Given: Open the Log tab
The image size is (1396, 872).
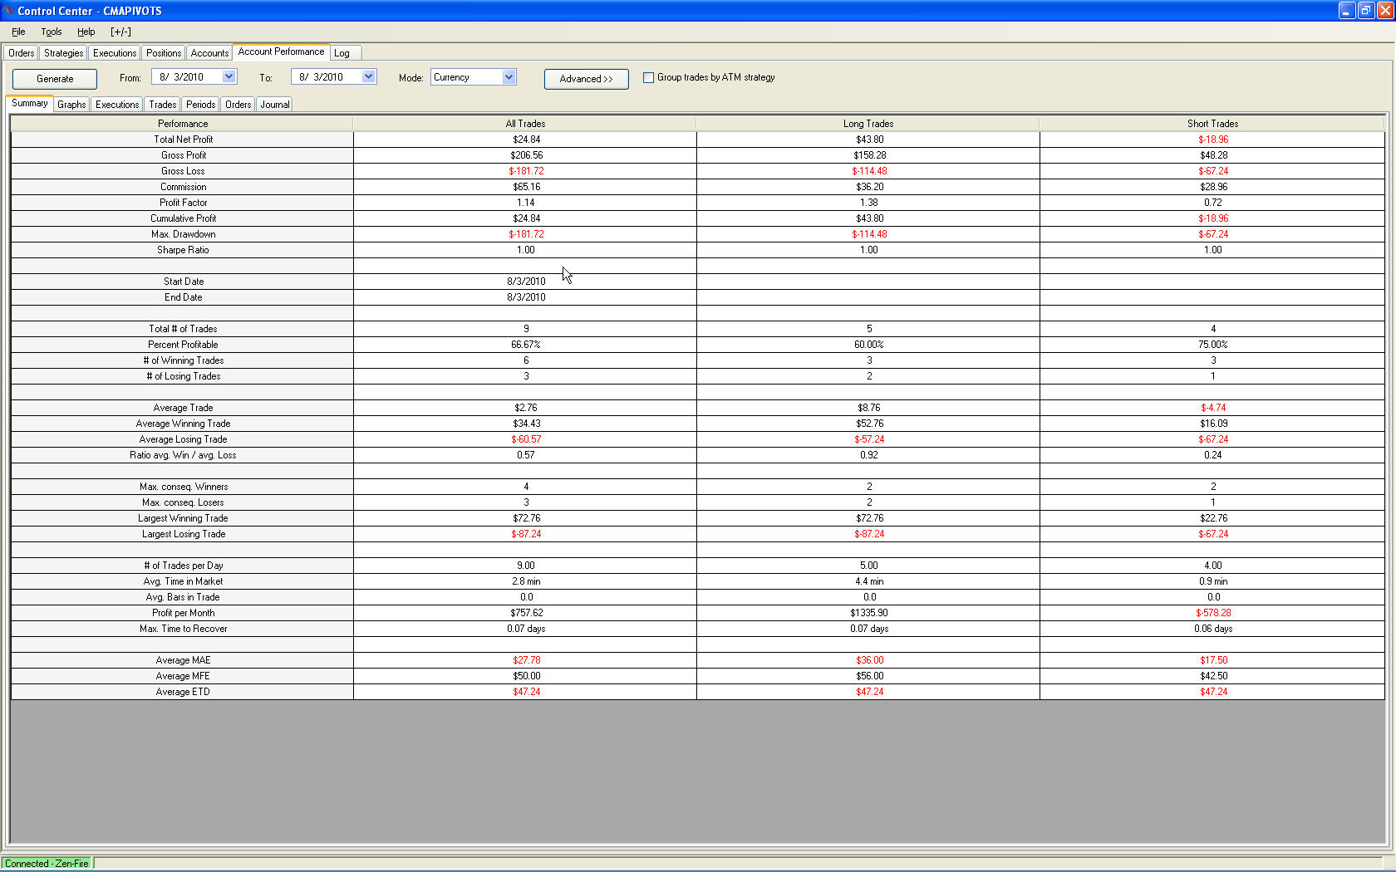Looking at the screenshot, I should pyautogui.click(x=342, y=53).
